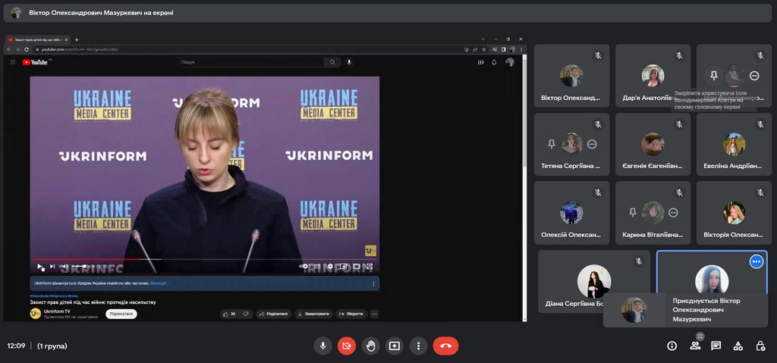
Task: Open more options menu in call bar
Action: [418, 346]
